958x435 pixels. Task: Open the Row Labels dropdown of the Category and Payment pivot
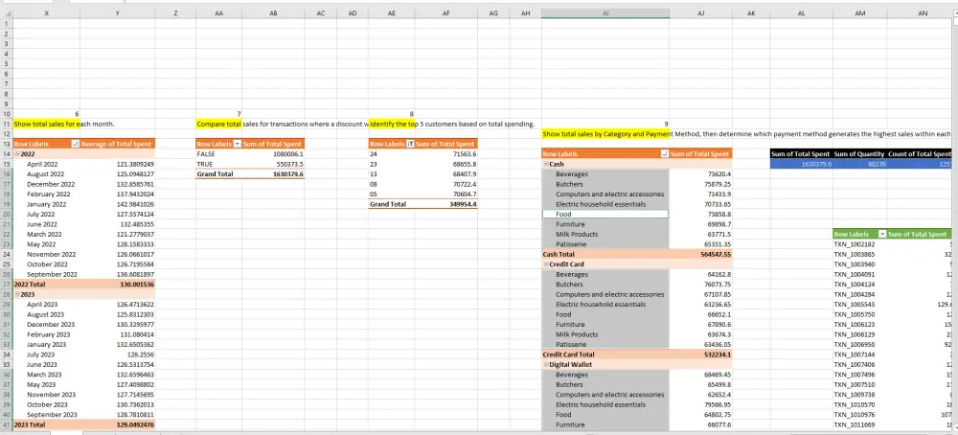point(665,154)
